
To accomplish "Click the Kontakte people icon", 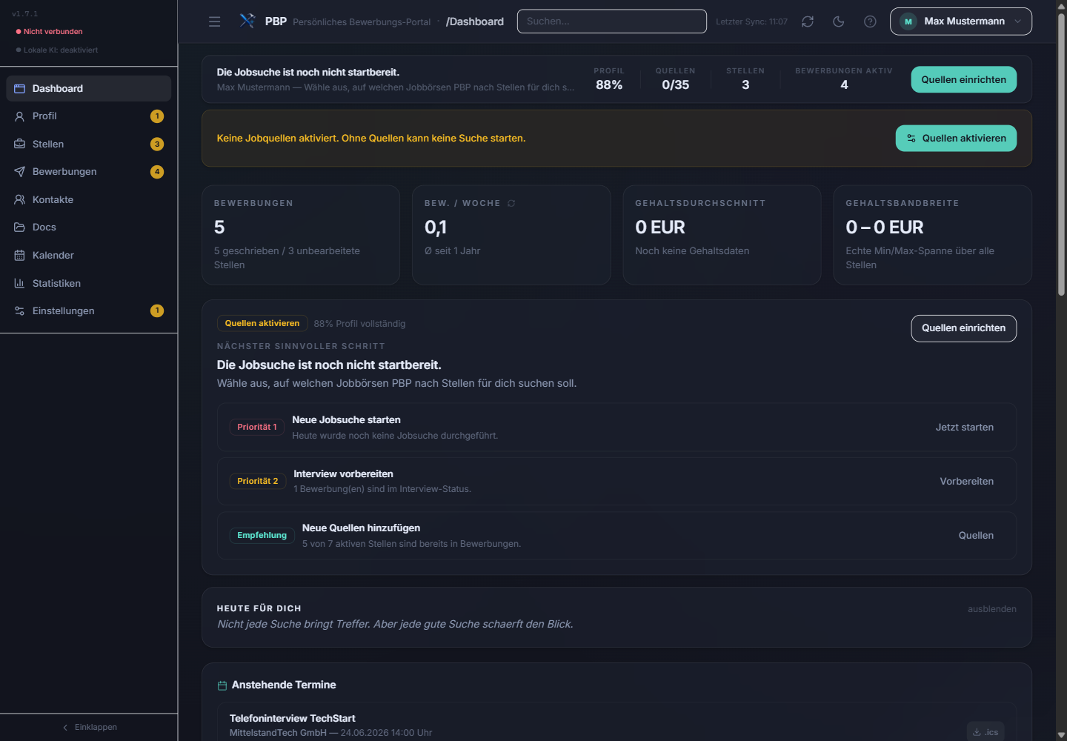I will tap(20, 199).
